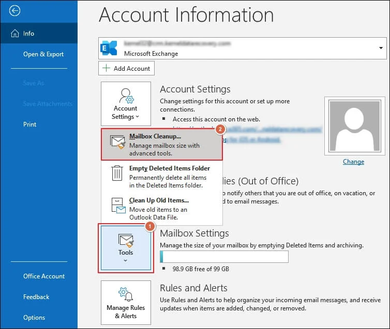Click the back arrow icon
The image size is (390, 329).
point(14,10)
